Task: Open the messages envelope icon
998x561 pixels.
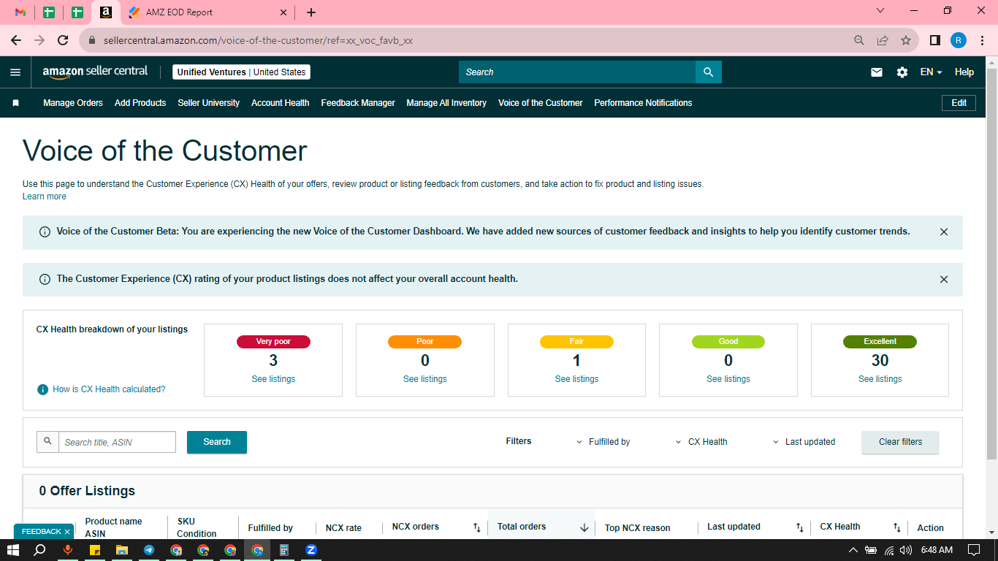Action: pyautogui.click(x=877, y=72)
